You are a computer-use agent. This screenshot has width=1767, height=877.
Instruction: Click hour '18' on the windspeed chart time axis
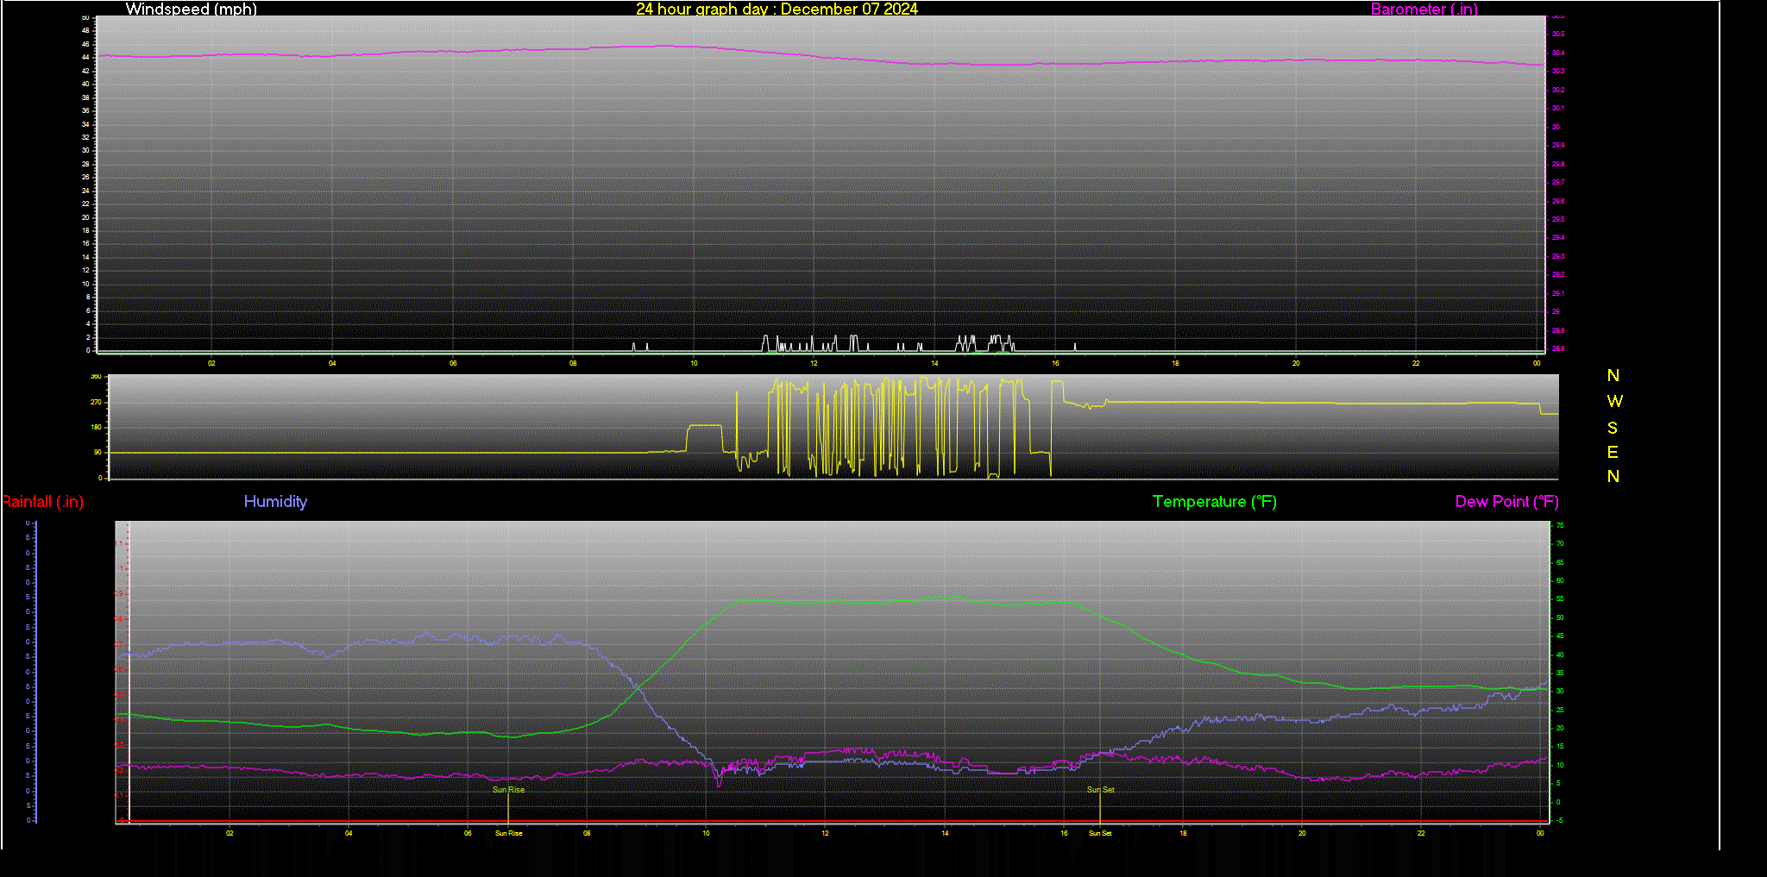(1175, 363)
